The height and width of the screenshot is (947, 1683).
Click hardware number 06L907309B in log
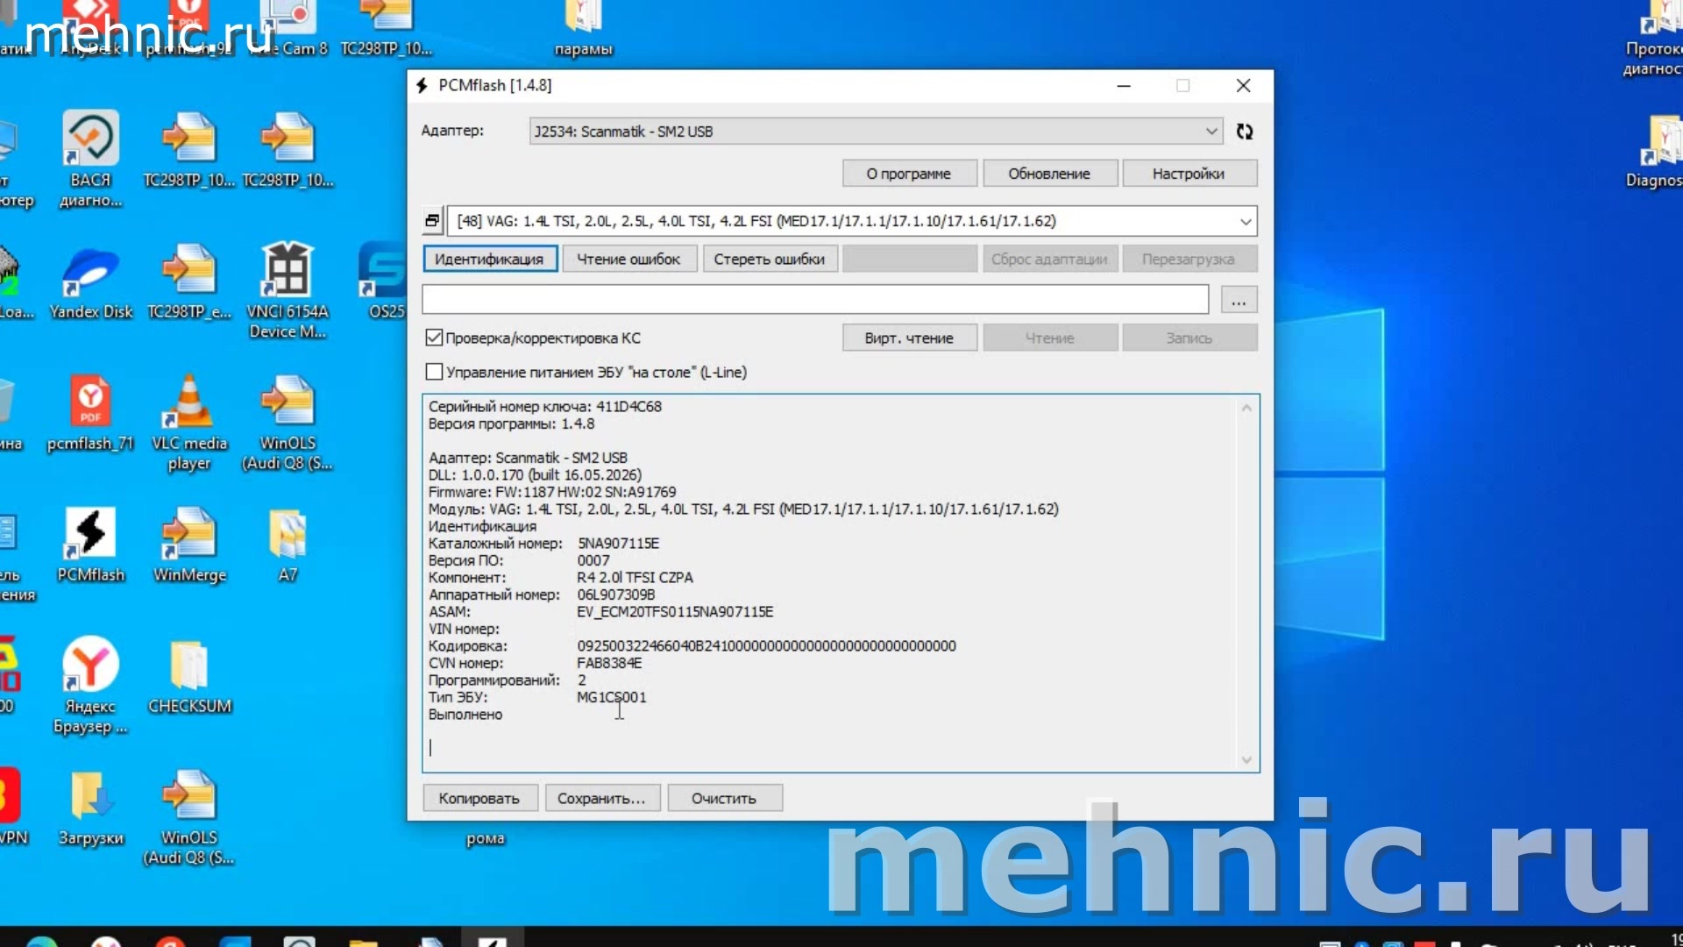pyautogui.click(x=615, y=595)
